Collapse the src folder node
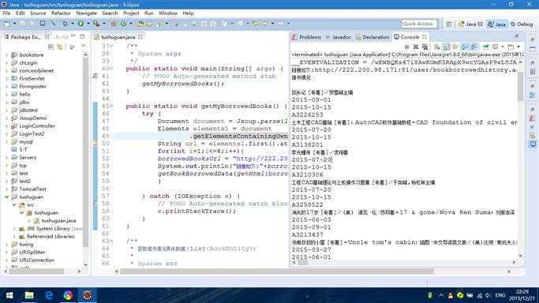 pyautogui.click(x=14, y=205)
